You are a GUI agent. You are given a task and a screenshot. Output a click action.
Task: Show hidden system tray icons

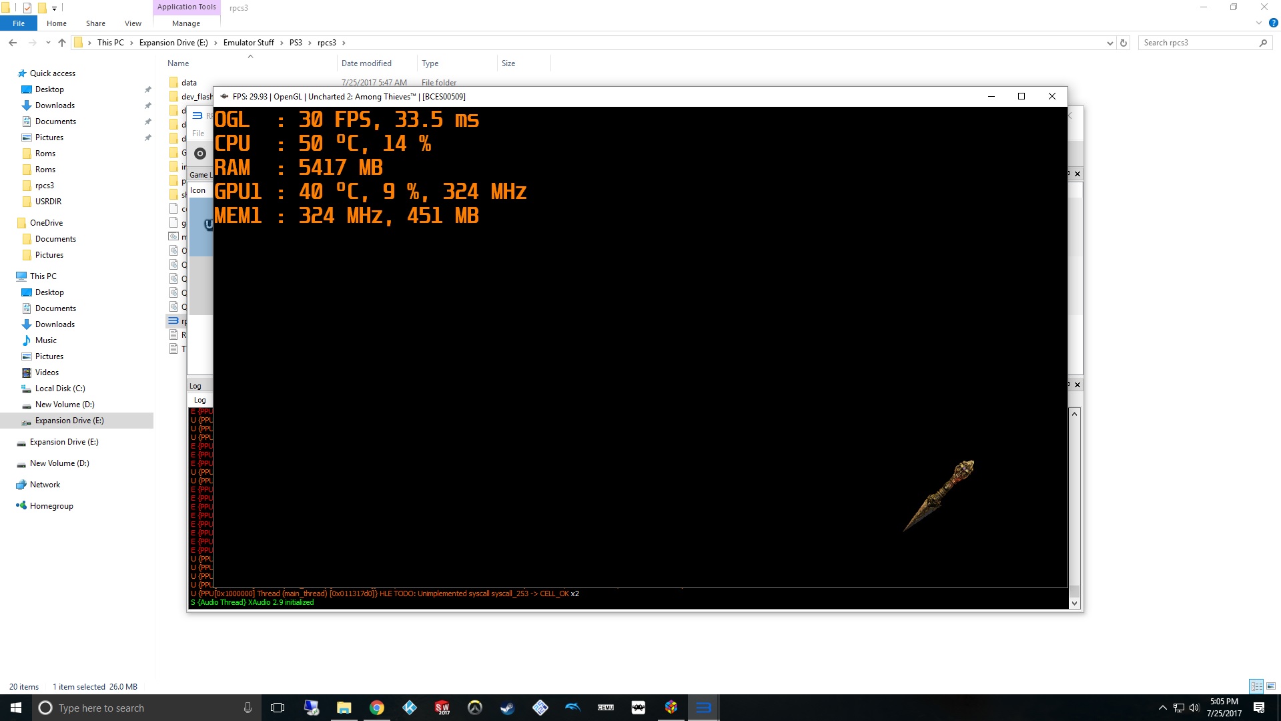point(1163,708)
